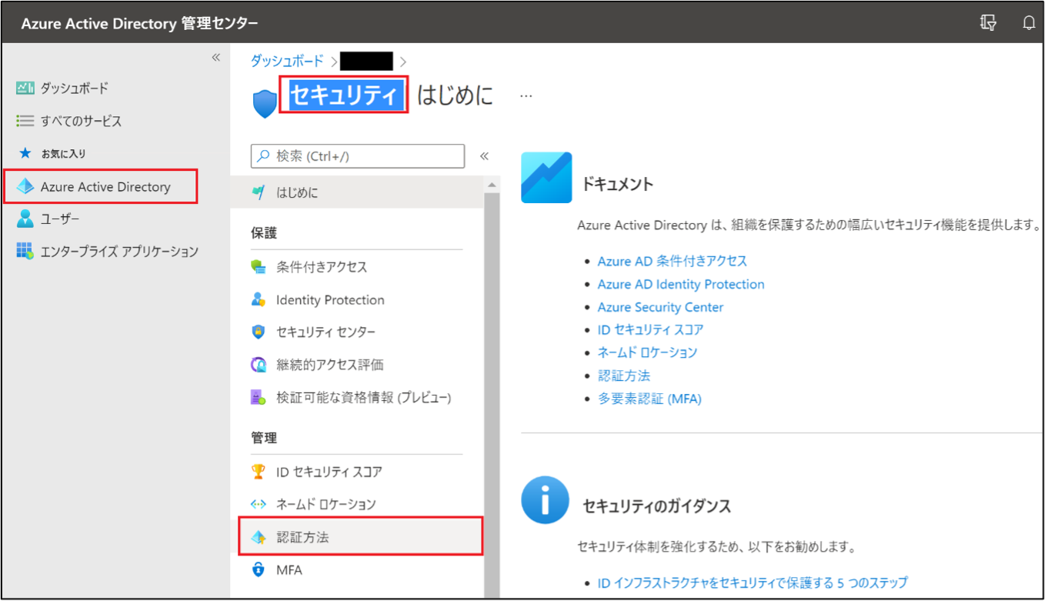Click the blue security shield icon
Image resolution: width=1048 pixels, height=604 pixels.
[x=265, y=103]
